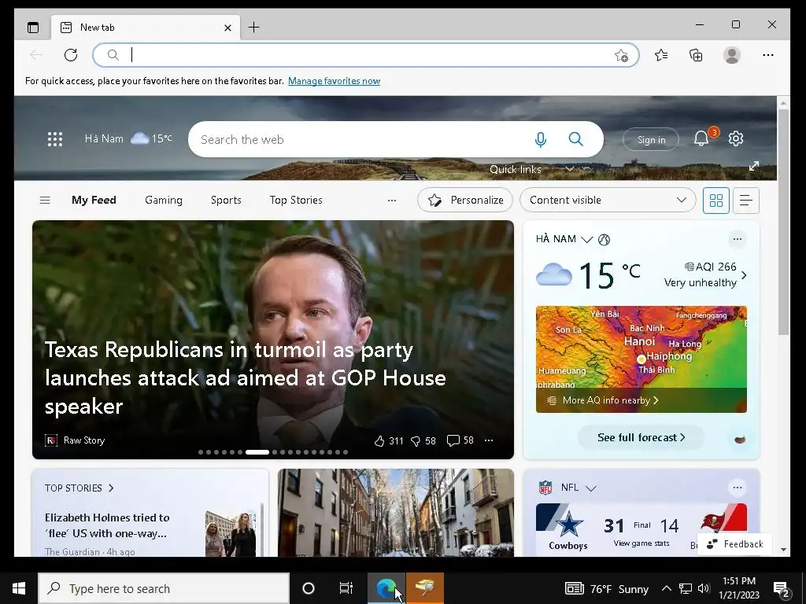Open the snowy street photo card

pos(395,513)
